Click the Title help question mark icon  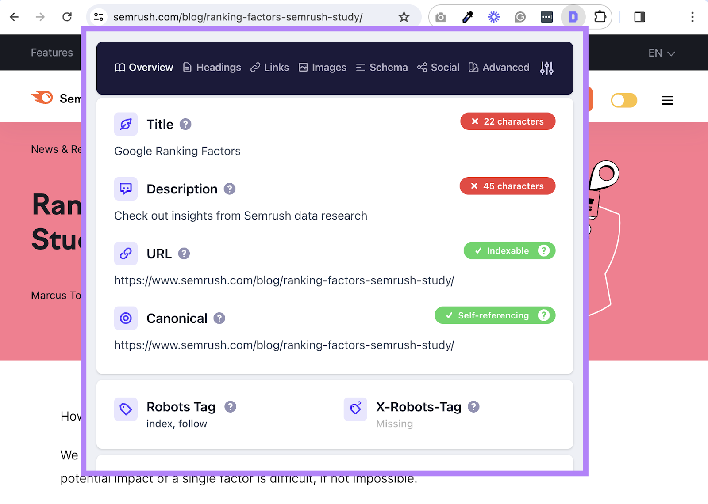[185, 125]
